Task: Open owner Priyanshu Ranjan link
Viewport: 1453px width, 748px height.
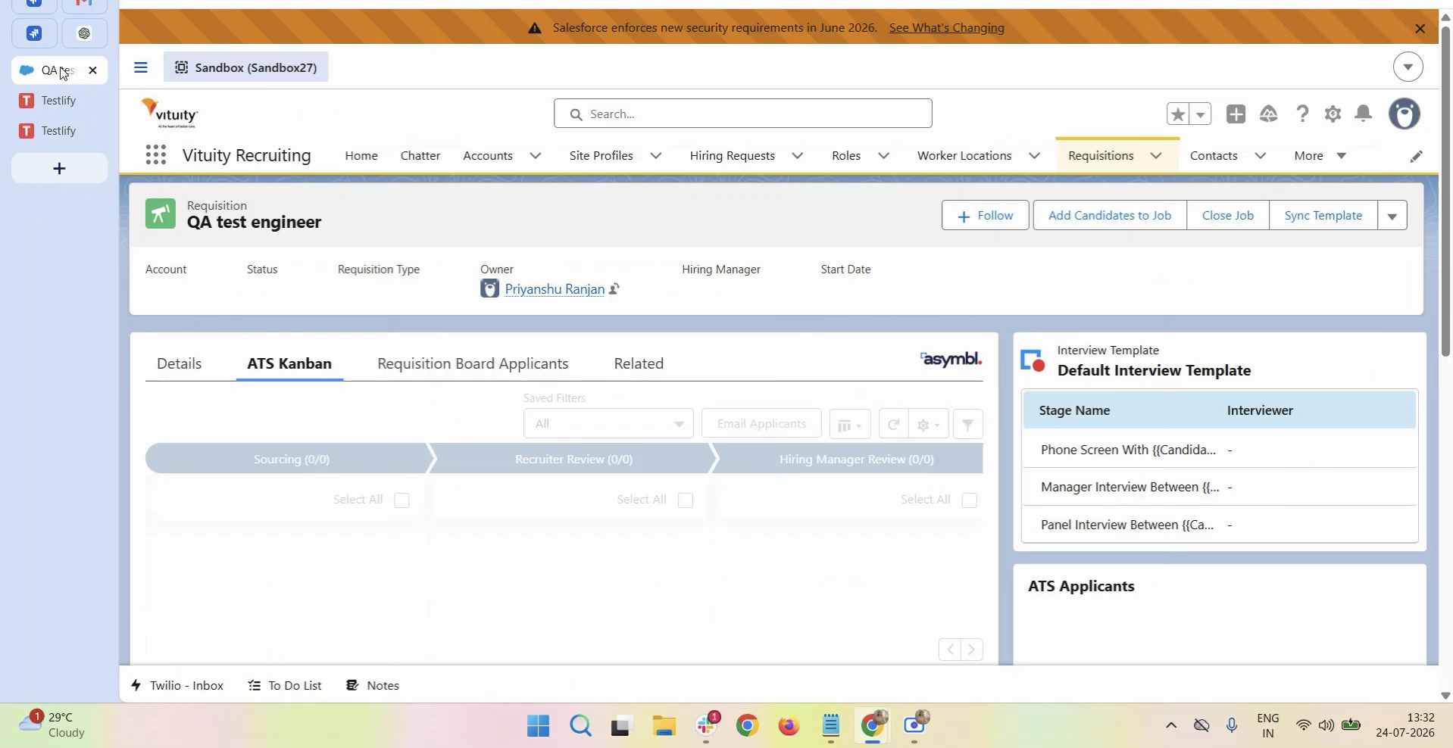Action: [x=555, y=289]
